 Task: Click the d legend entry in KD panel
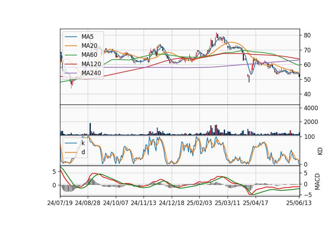point(75,152)
